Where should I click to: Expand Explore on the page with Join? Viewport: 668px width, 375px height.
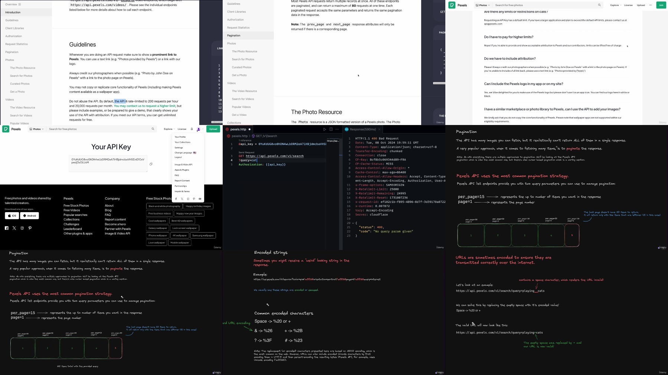[616, 5]
